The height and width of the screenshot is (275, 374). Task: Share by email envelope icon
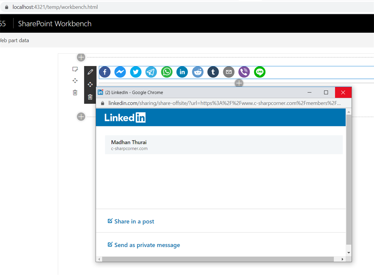229,72
